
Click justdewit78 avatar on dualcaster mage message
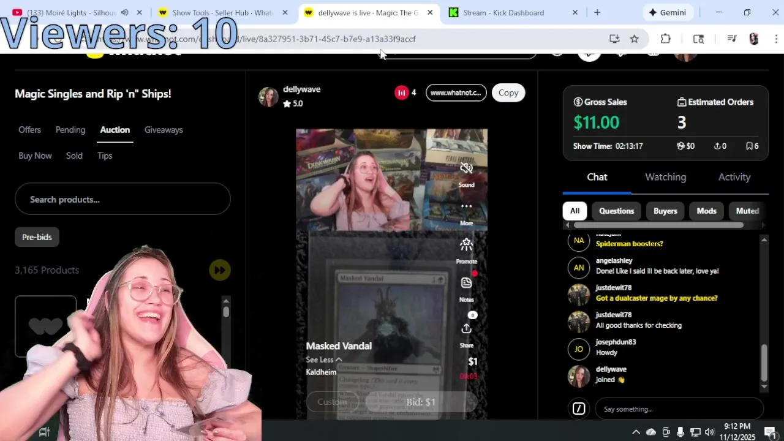[x=579, y=295]
